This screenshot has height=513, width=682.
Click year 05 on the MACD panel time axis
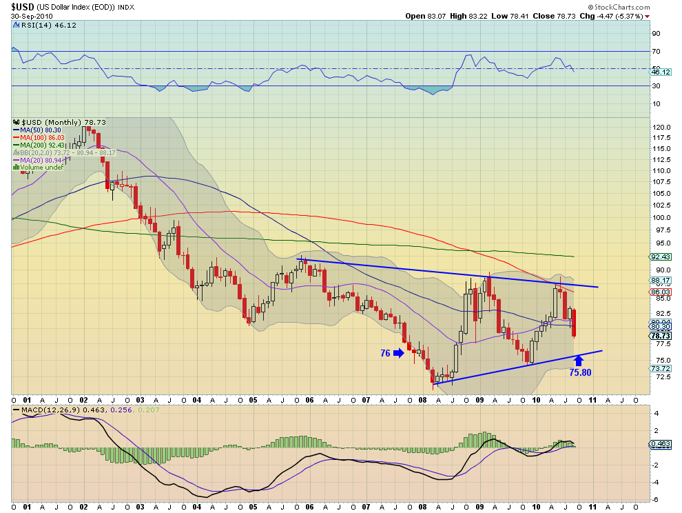pyautogui.click(x=253, y=507)
